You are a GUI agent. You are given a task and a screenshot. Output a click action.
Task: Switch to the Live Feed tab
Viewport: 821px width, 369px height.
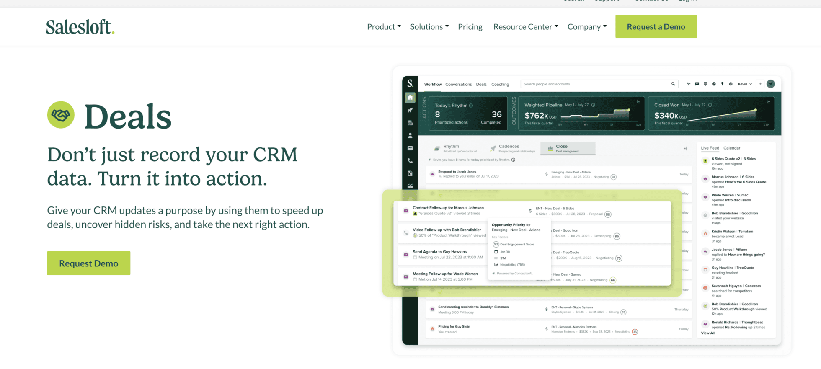(710, 148)
